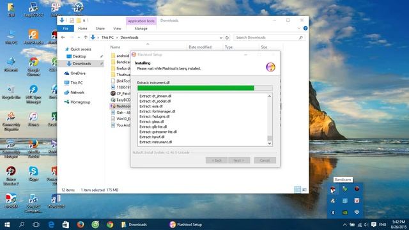
Task: Switch to the View ribbon tab
Action: point(117,28)
